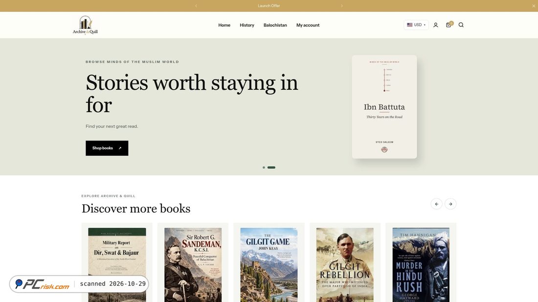
Task: Open Gilgit Rebellion book cover
Action: click(x=345, y=265)
